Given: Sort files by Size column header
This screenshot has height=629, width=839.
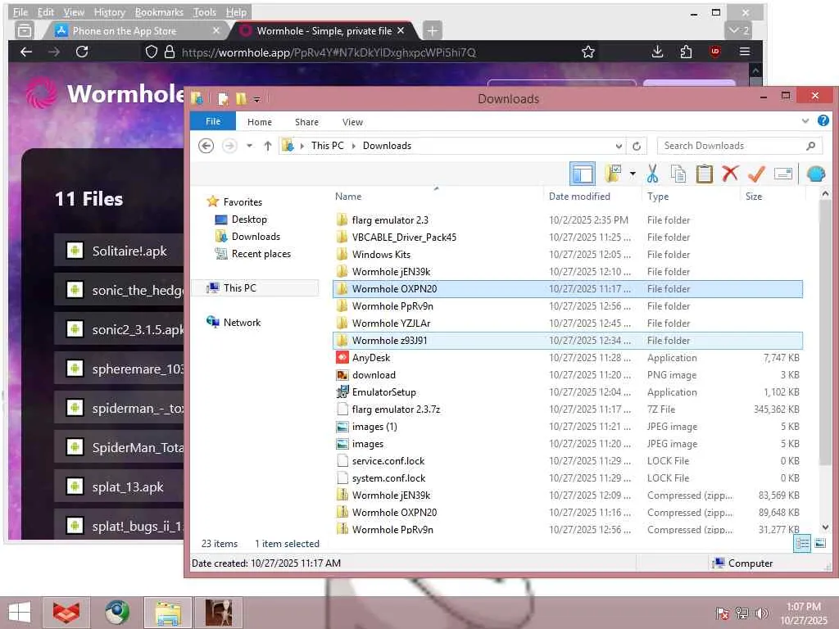Looking at the screenshot, I should point(754,197).
